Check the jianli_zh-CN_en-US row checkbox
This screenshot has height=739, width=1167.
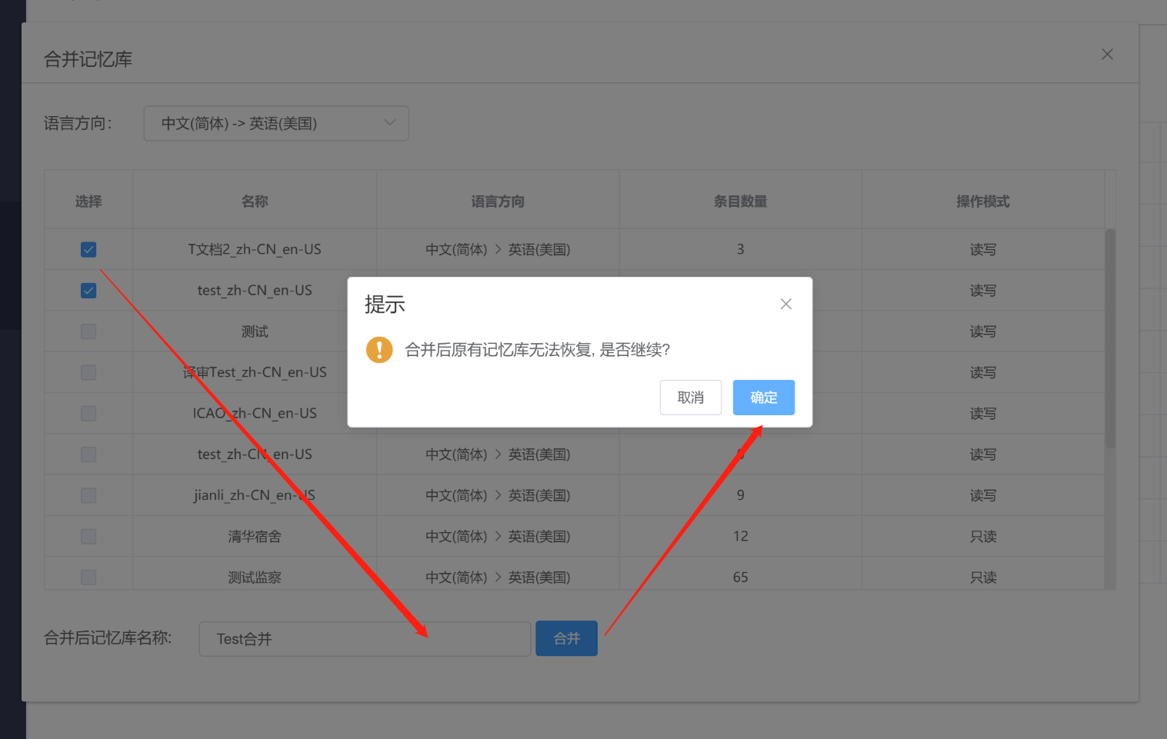coord(88,495)
